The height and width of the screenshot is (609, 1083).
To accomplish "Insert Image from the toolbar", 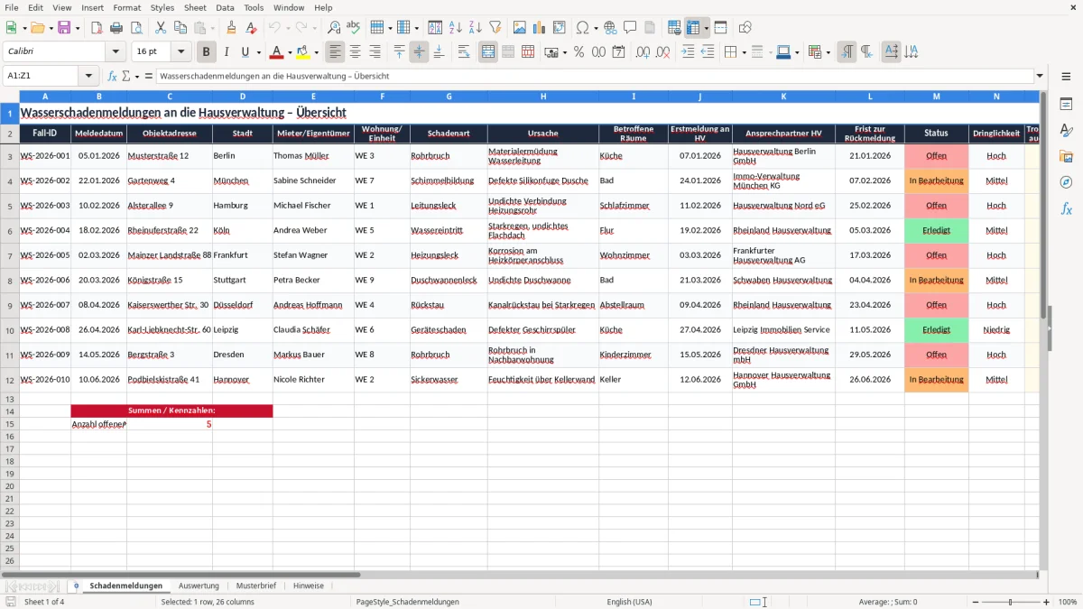I will click(x=520, y=28).
